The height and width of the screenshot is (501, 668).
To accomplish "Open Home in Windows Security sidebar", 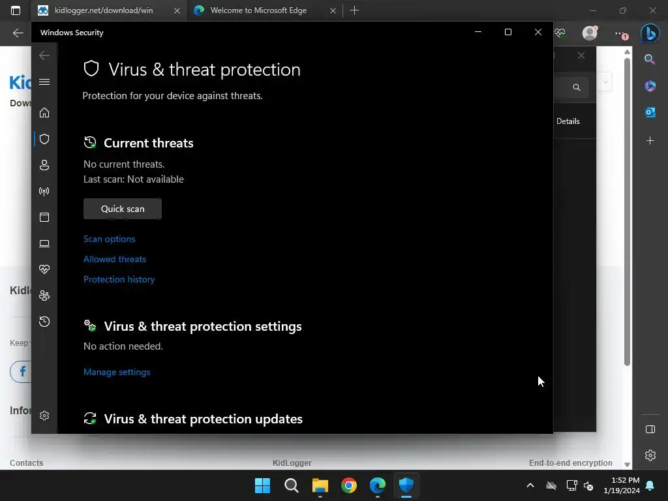I will coord(44,113).
